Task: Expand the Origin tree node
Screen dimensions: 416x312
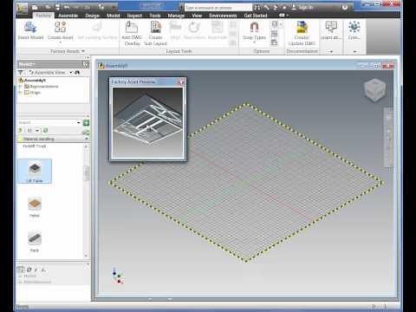Action: 20,93
